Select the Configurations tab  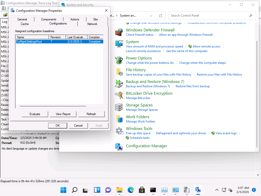pyautogui.click(x=58, y=23)
